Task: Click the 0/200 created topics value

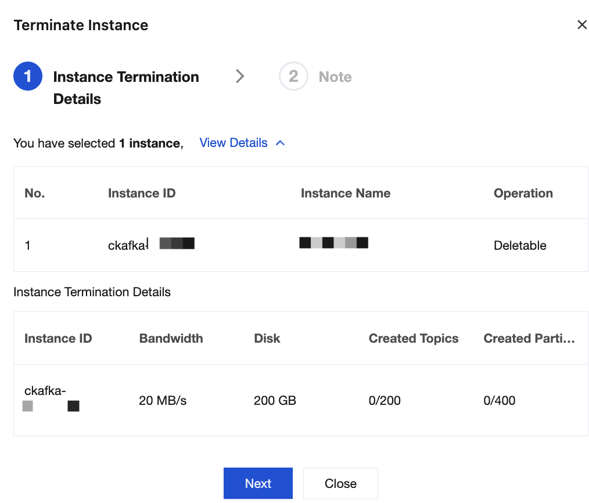Action: [x=385, y=400]
